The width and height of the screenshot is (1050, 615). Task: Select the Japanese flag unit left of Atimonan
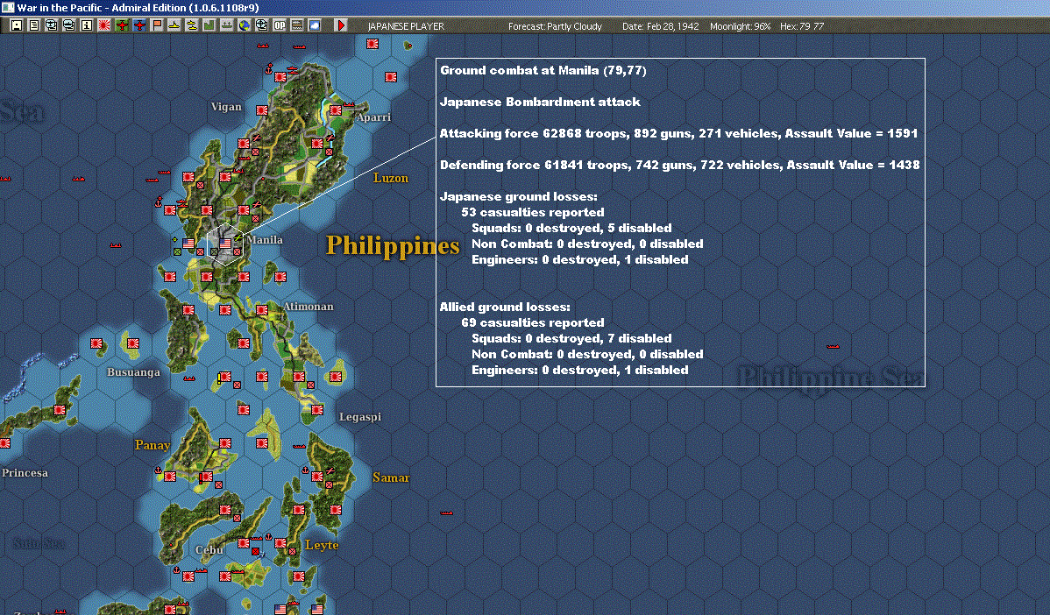(x=262, y=310)
